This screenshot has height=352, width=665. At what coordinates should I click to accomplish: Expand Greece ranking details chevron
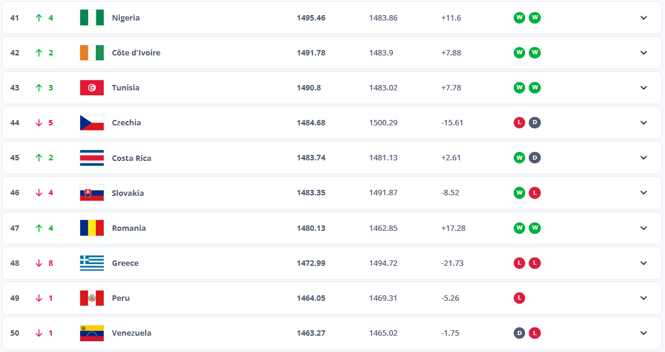pos(643,263)
